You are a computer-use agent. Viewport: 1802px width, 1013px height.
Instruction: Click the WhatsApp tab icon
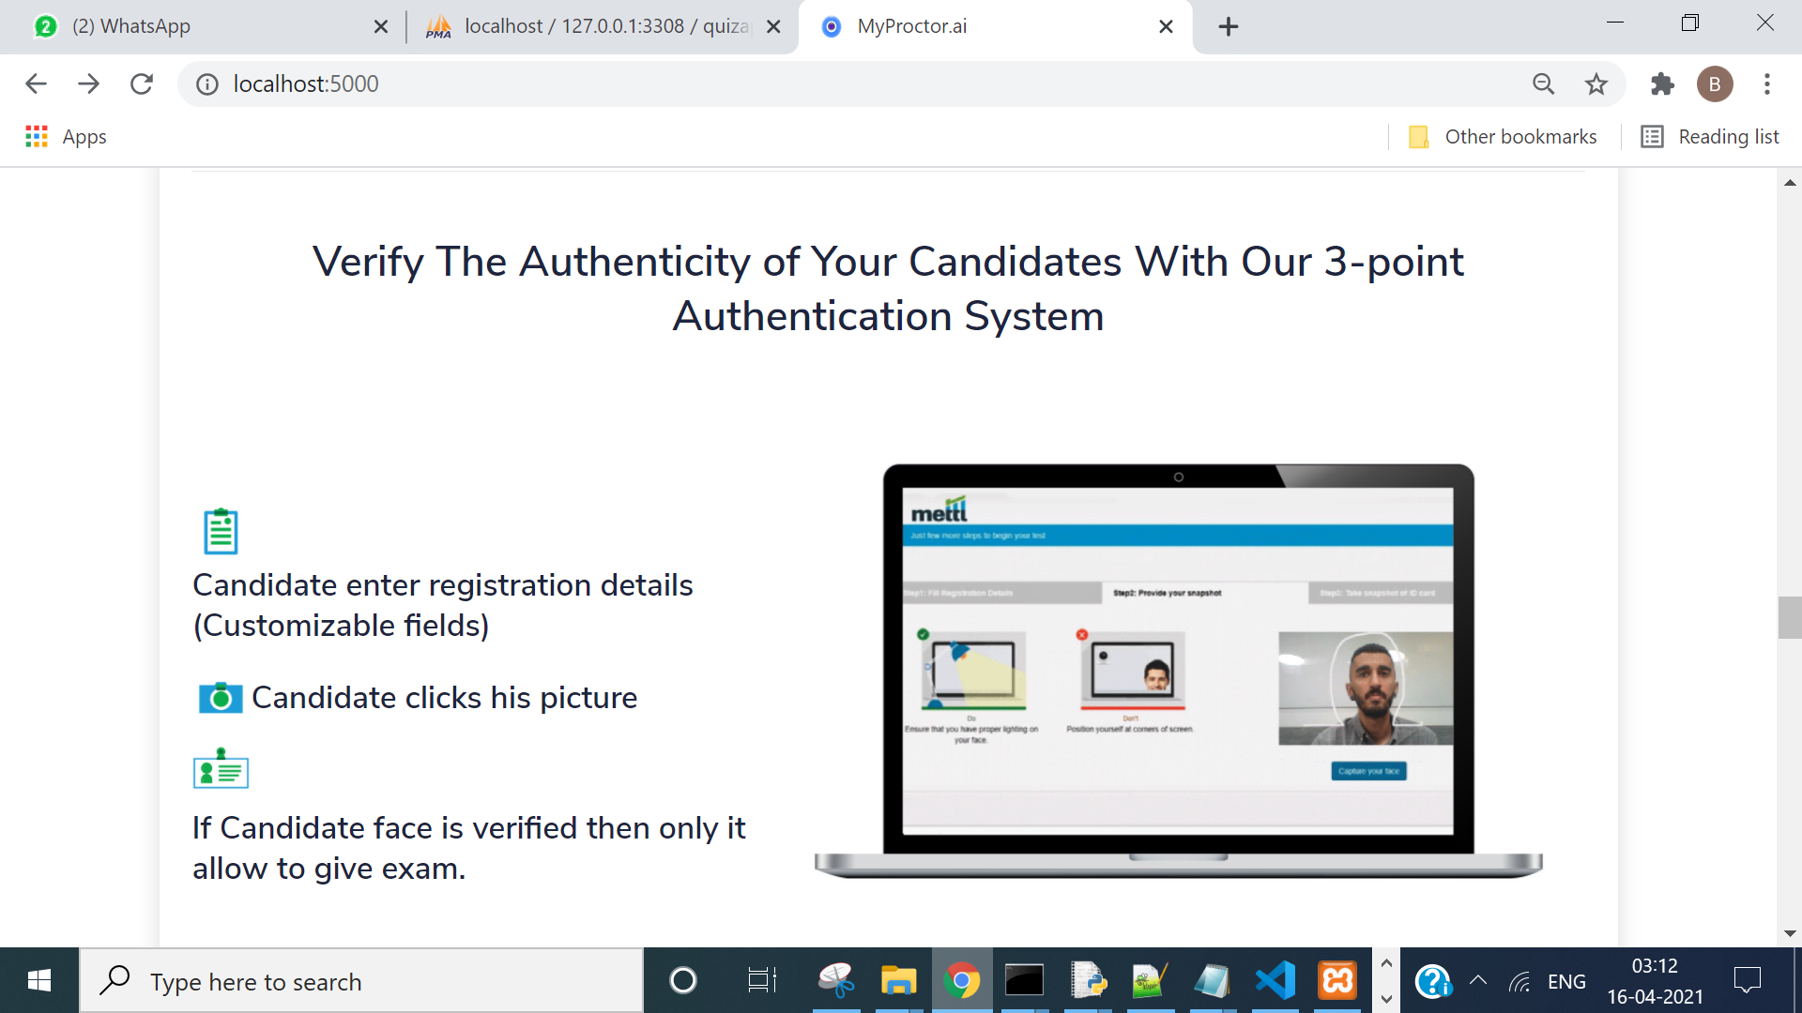tap(43, 24)
